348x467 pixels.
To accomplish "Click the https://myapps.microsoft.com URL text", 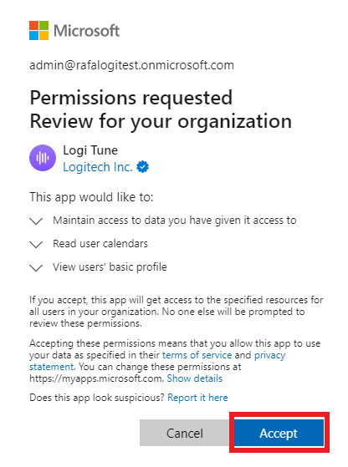I will pyautogui.click(x=96, y=378).
